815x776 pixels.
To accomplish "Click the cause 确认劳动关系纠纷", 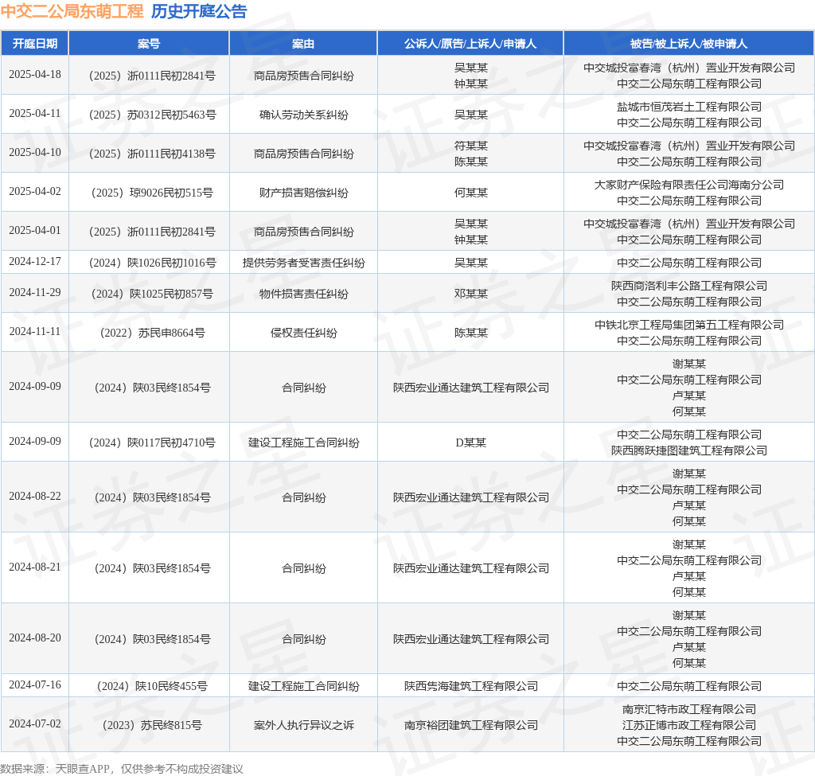I will click(303, 115).
